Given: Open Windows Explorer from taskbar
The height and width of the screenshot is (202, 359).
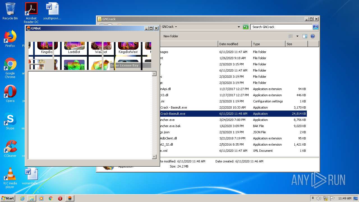Looking at the screenshot, I should tap(32, 198).
